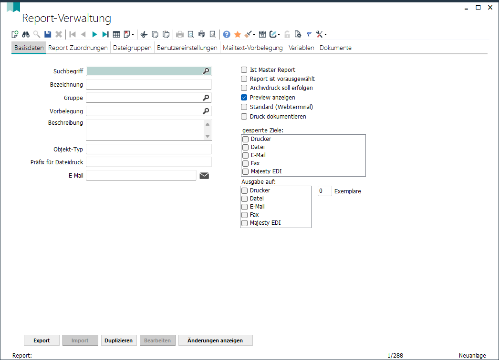Click the Duplizieren button
The height and width of the screenshot is (360, 499).
pos(119,340)
